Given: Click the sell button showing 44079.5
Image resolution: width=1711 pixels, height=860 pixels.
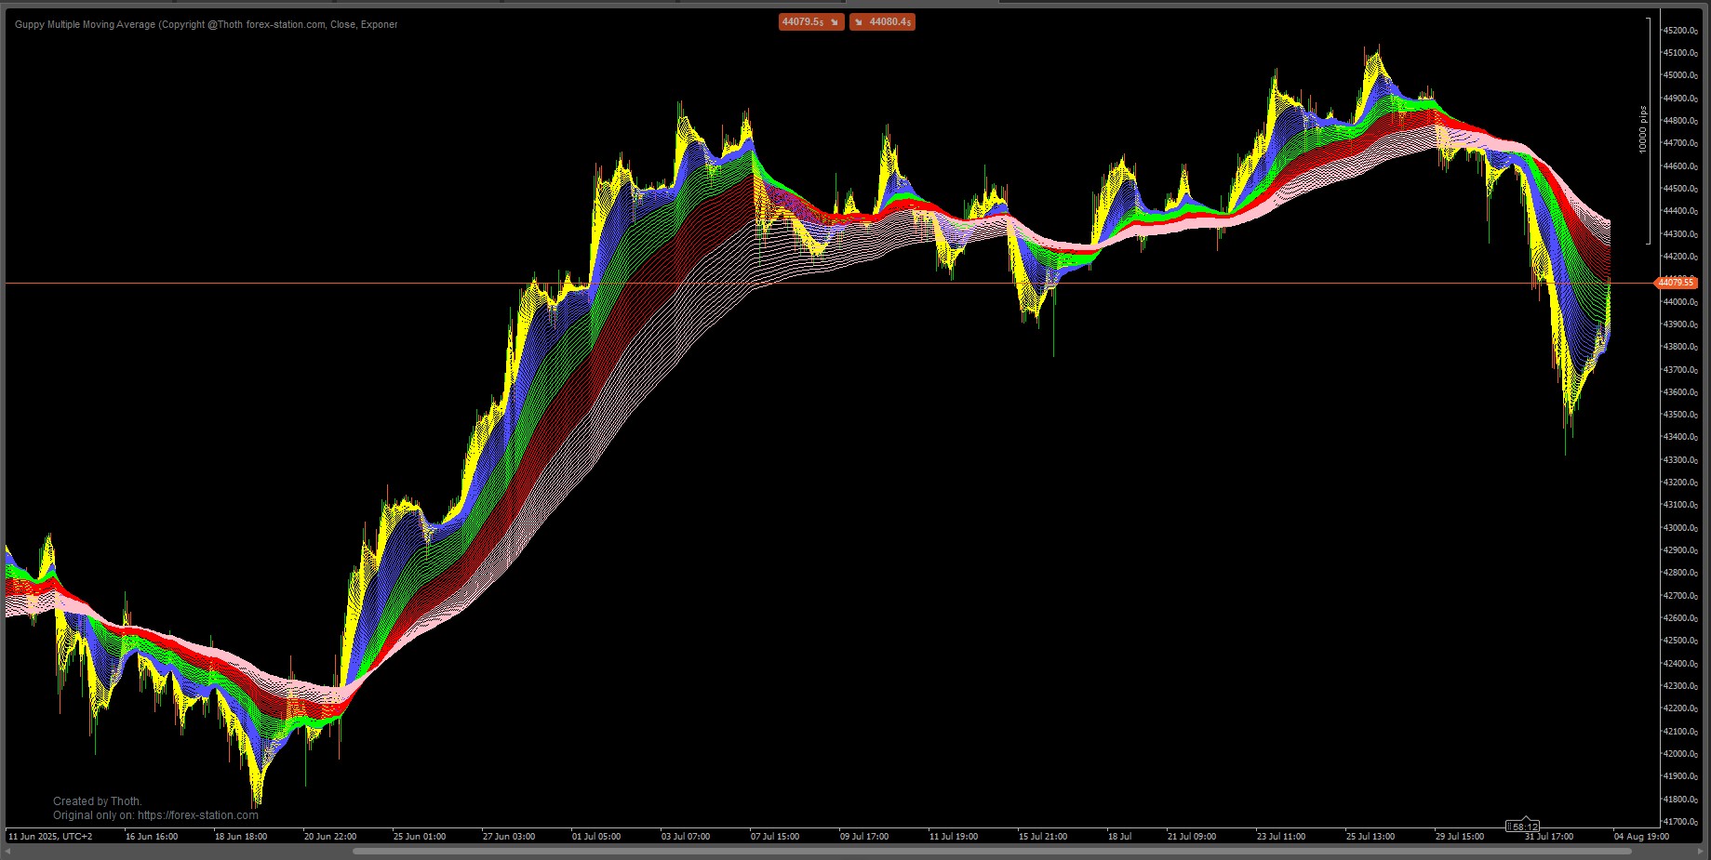Looking at the screenshot, I should point(811,21).
